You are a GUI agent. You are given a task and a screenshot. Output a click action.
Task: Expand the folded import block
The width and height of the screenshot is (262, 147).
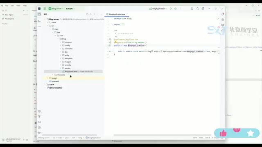coord(123,24)
